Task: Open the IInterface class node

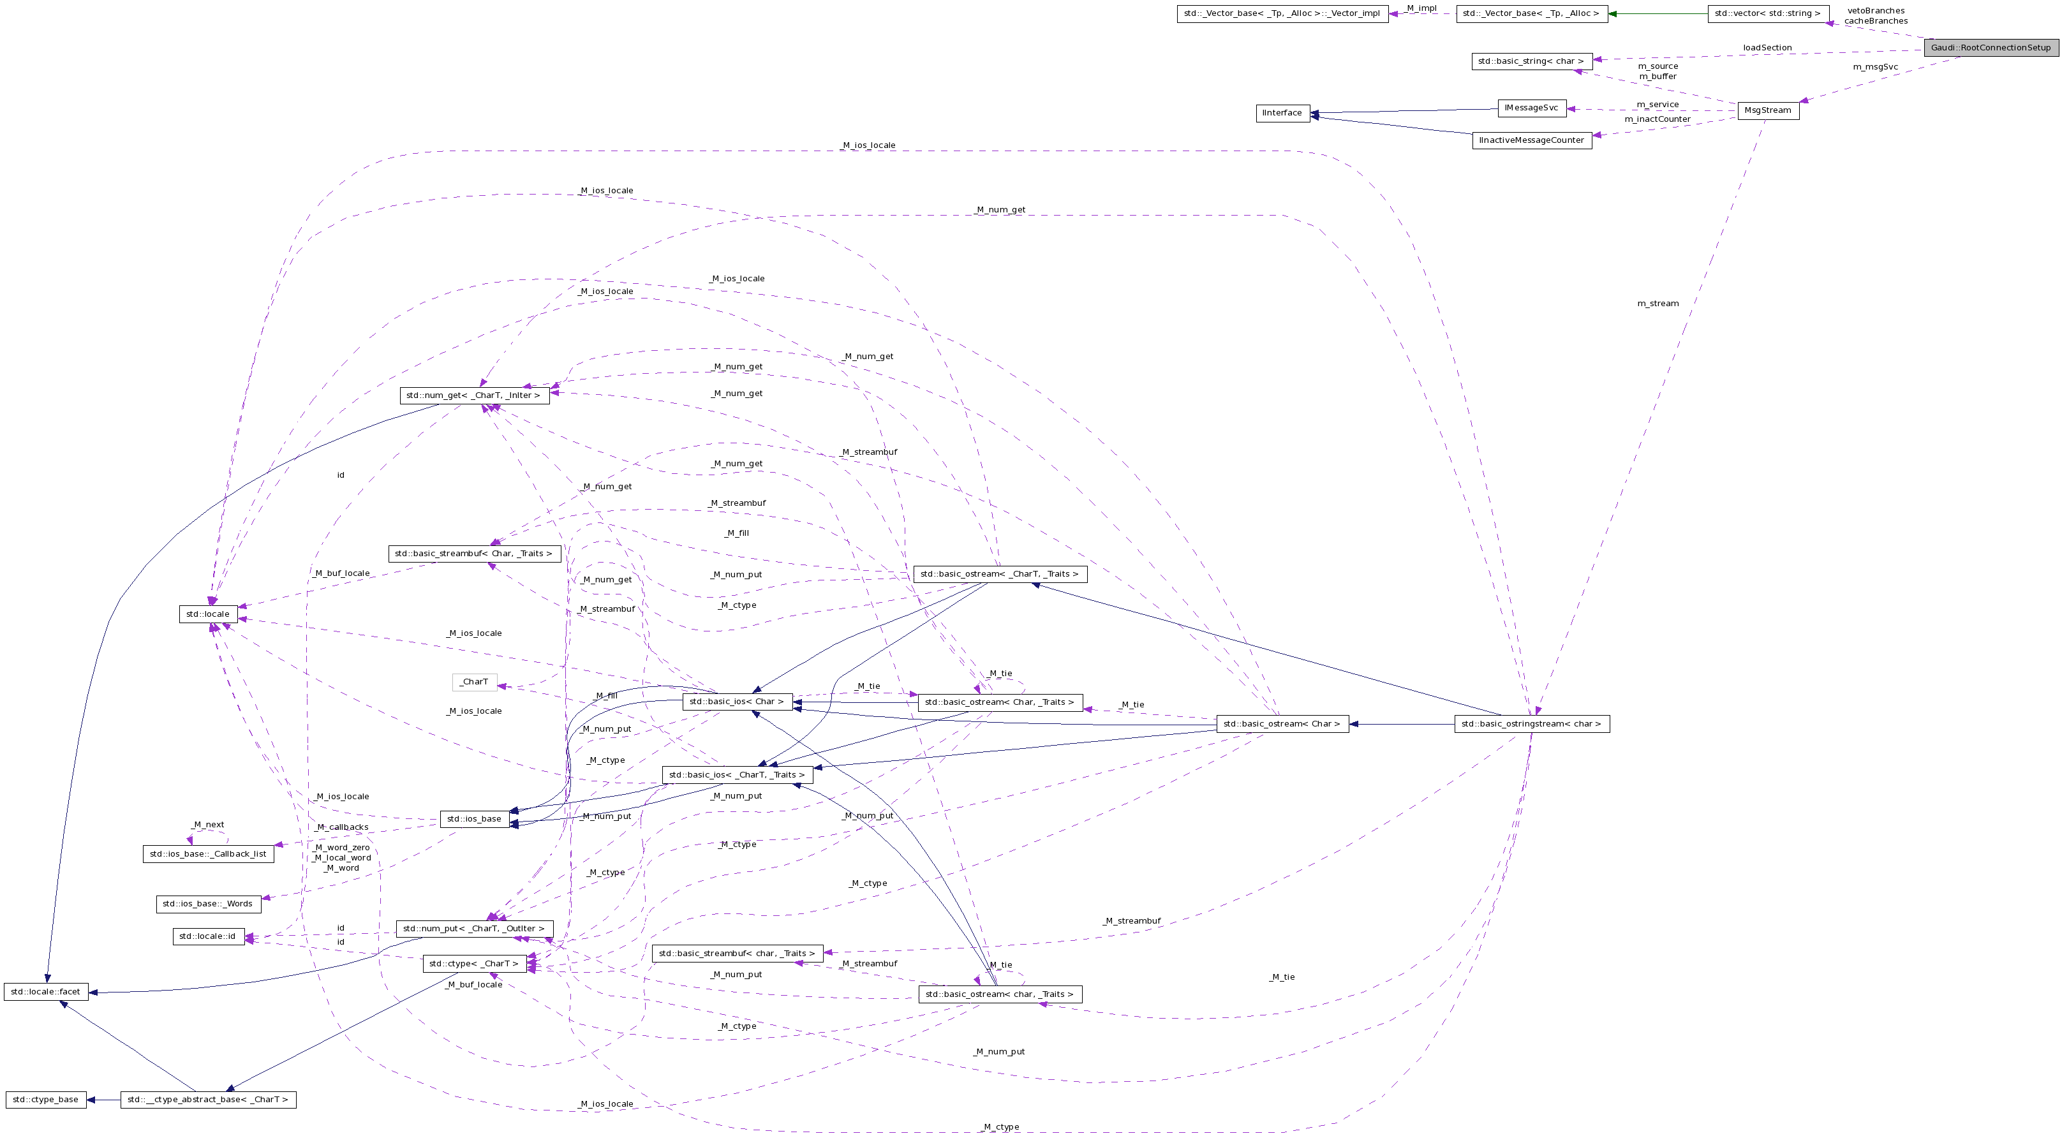Action: coord(1282,112)
